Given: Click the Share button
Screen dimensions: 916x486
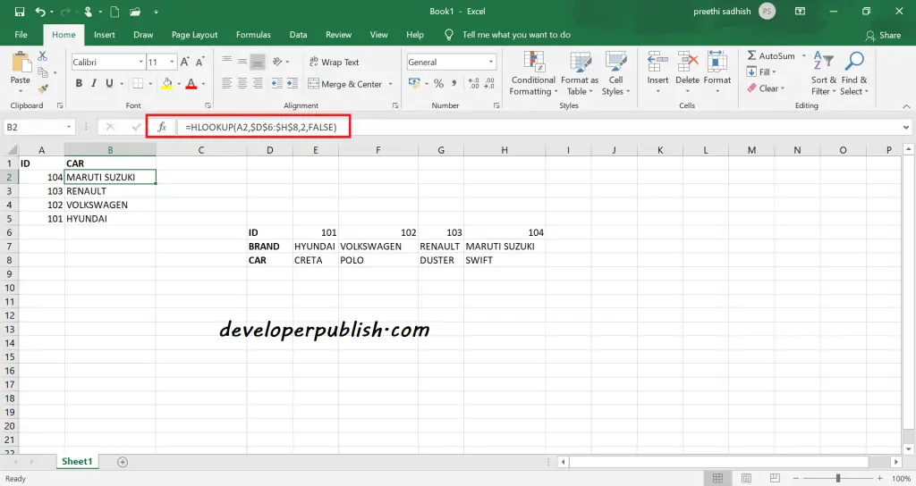Looking at the screenshot, I should click(883, 35).
